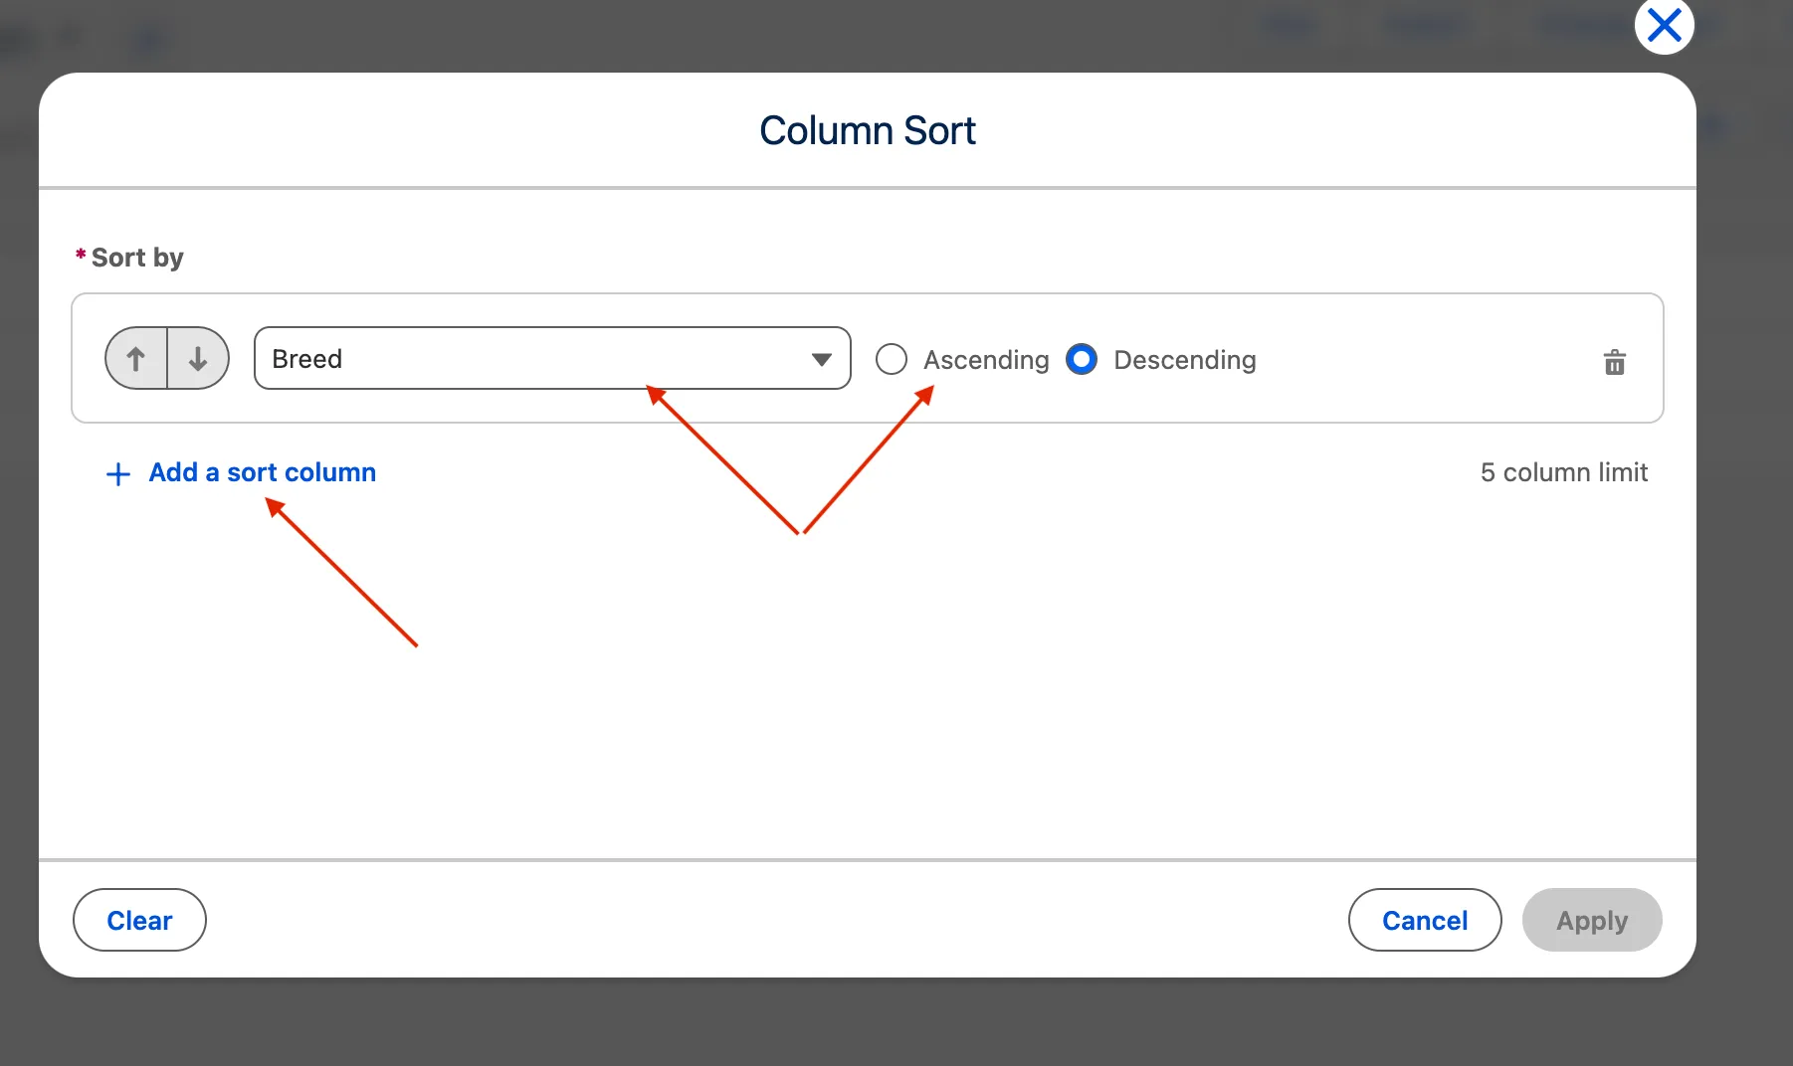This screenshot has height=1066, width=1793.
Task: Select the Descending radio button
Action: [x=1081, y=359]
